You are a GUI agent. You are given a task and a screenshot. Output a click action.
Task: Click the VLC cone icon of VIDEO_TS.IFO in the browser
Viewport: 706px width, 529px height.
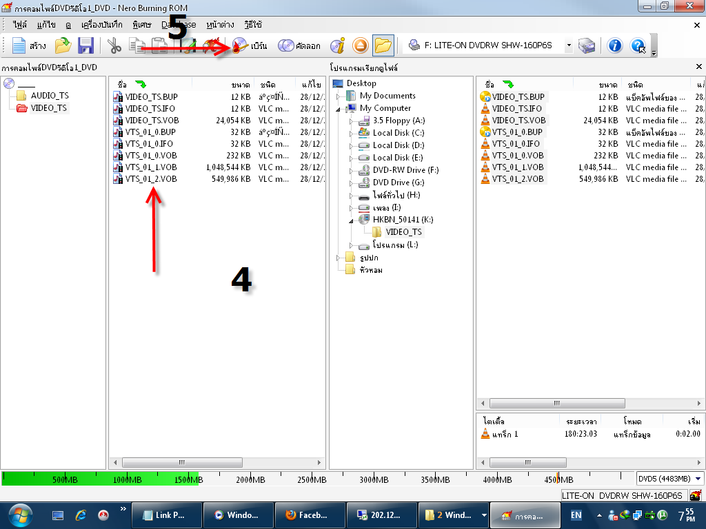point(485,108)
